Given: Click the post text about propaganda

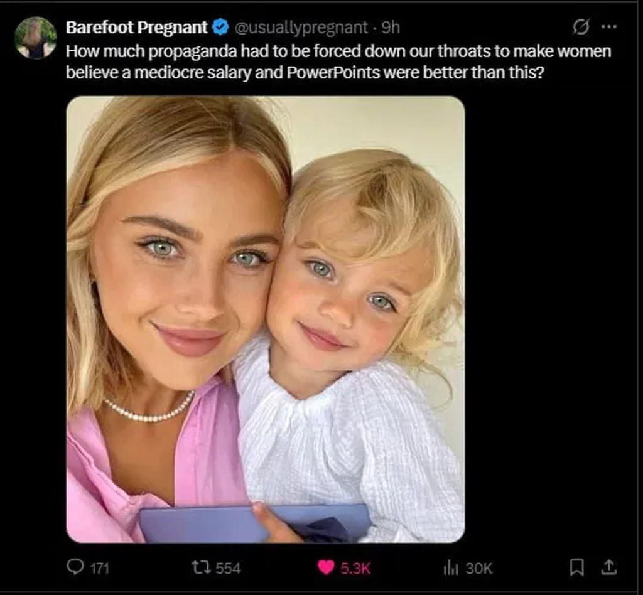Looking at the screenshot, I should point(338,61).
